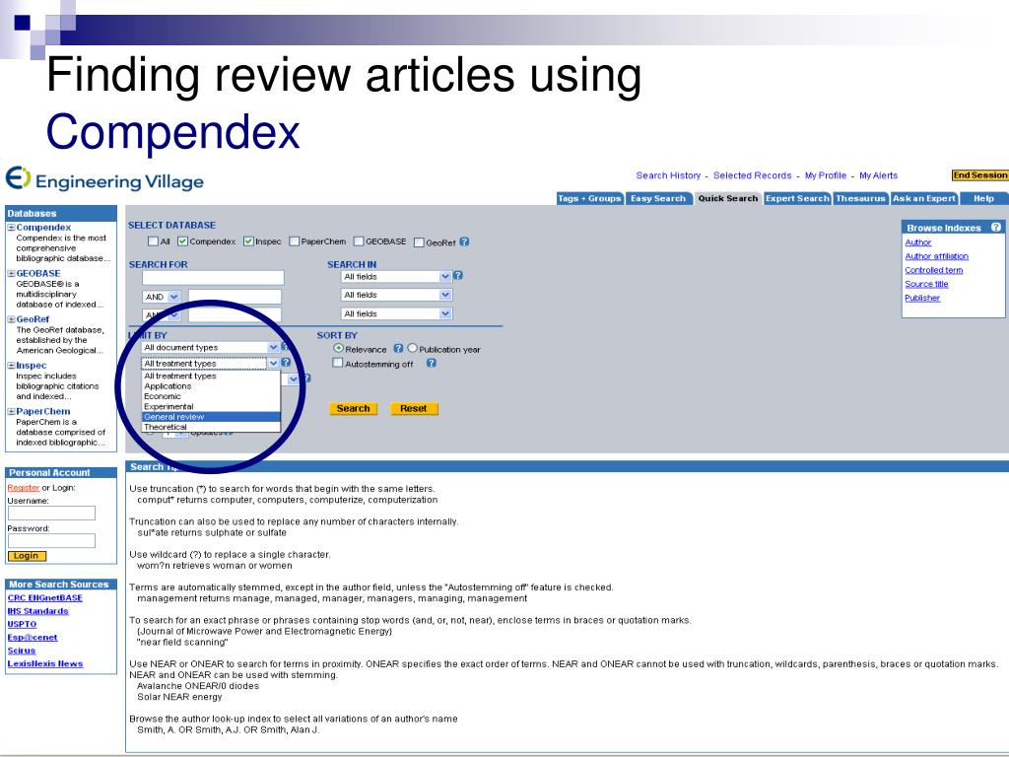
Task: Click the Engineering Village logo
Action: pos(104,179)
